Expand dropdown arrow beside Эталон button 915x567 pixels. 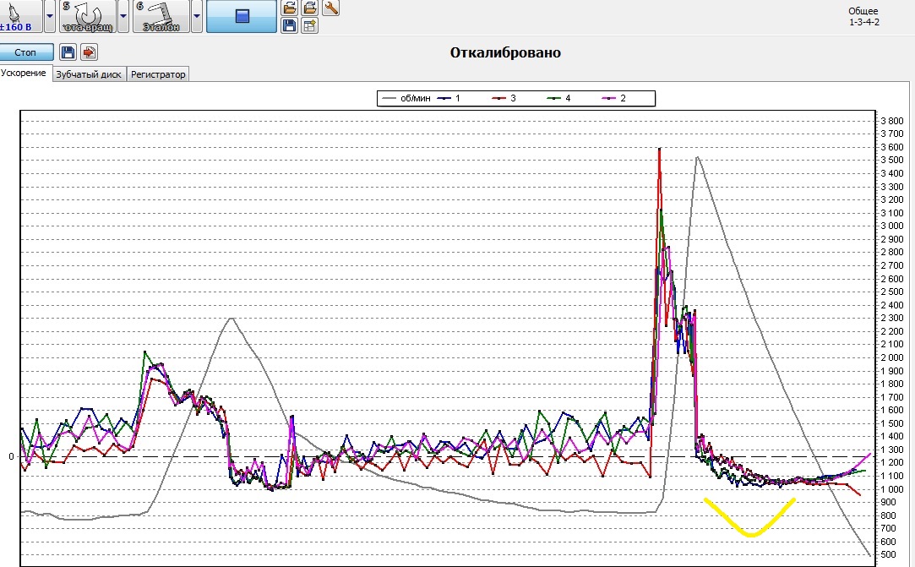point(197,16)
